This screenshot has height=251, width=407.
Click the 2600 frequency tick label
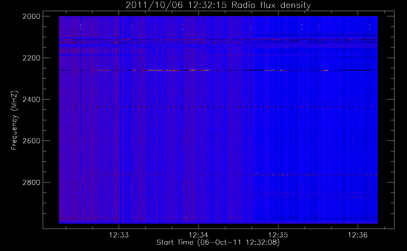click(x=31, y=141)
